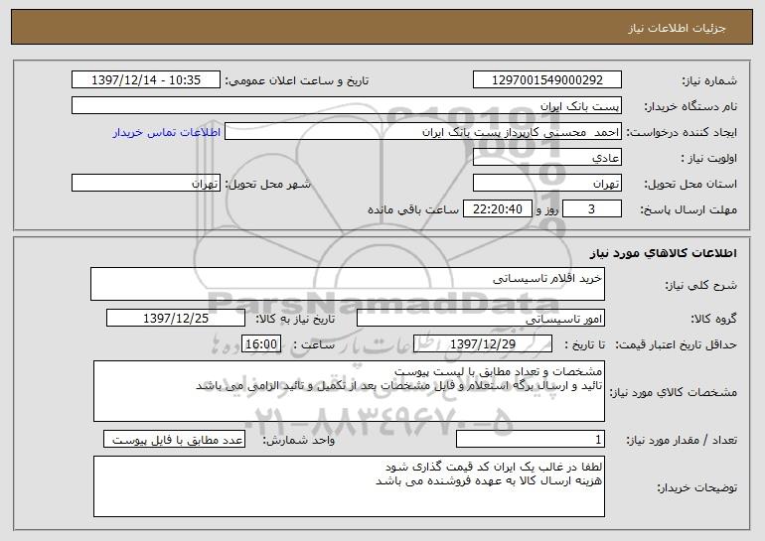Click the label ایجاد کننده درخواست

click(x=682, y=132)
